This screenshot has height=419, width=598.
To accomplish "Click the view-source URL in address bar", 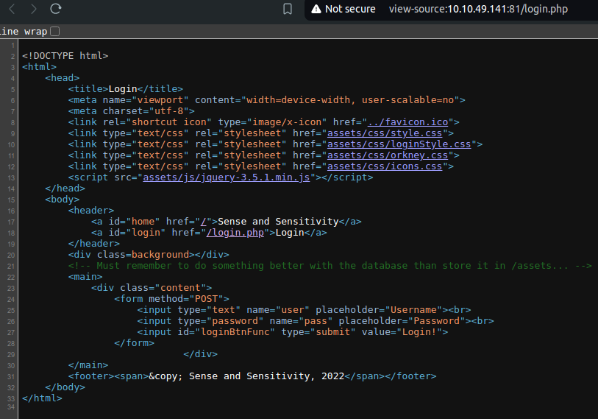I will (x=478, y=9).
